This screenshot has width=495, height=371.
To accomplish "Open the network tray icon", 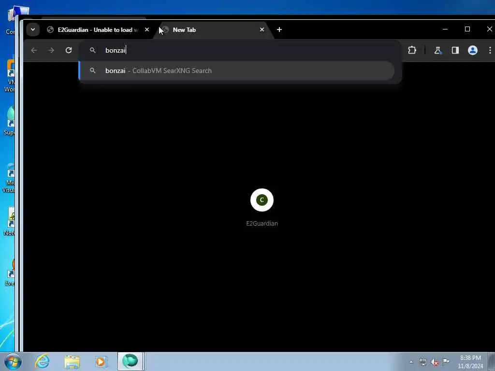I will [423, 362].
